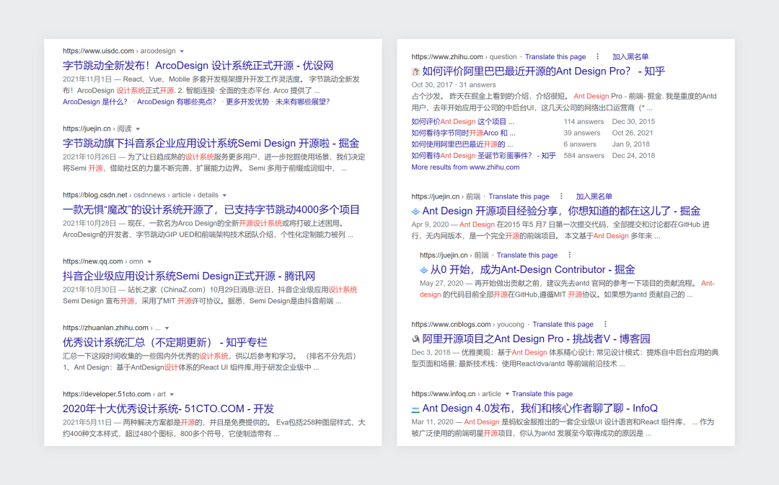Click the https://www.cnblogs.com URL text
The height and width of the screenshot is (485, 779).
point(451,324)
